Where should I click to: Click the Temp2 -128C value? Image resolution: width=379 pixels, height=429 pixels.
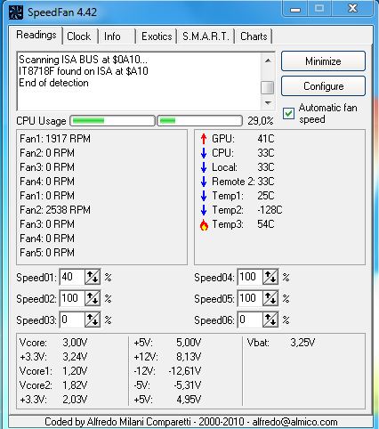click(270, 210)
